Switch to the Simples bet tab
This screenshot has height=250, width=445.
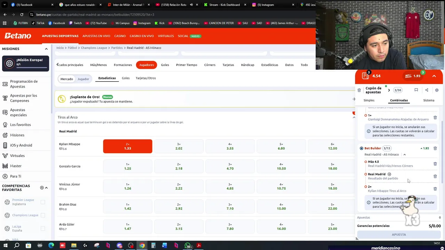369,100
